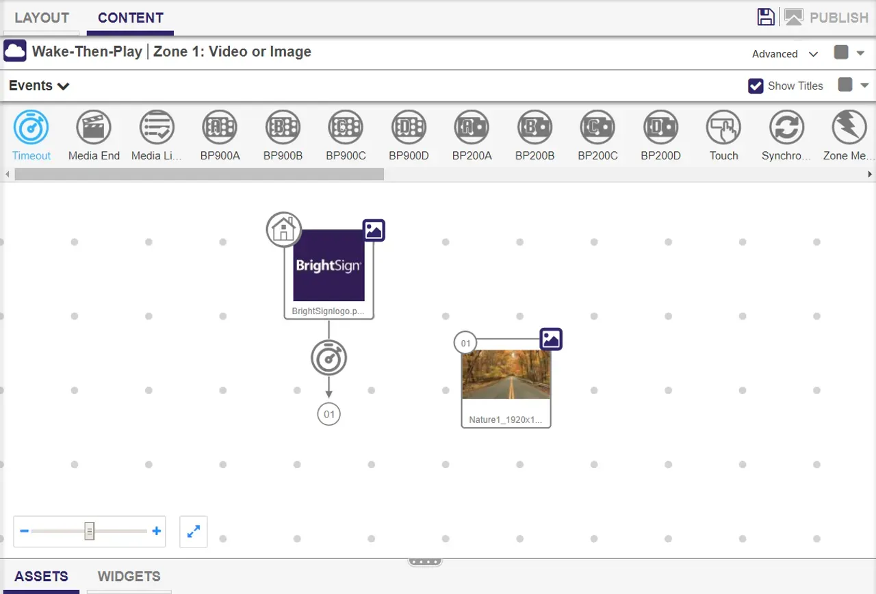
Task: Click the image type badge on Nature1 node
Action: (551, 339)
